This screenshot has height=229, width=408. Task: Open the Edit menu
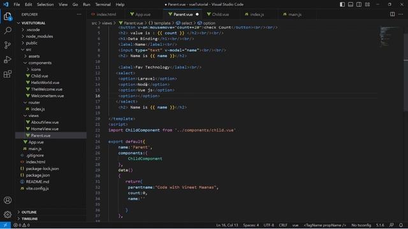click(x=28, y=4)
